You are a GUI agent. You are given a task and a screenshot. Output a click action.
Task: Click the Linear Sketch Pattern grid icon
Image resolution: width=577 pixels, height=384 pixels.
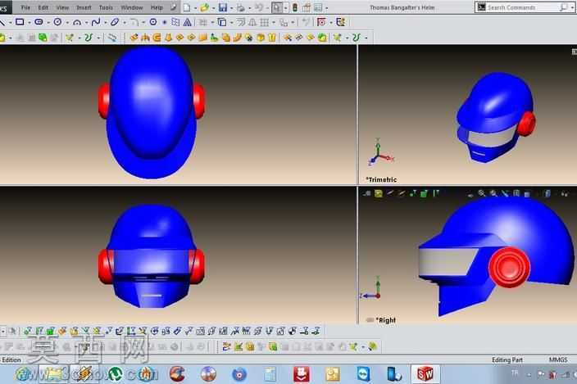(x=264, y=22)
